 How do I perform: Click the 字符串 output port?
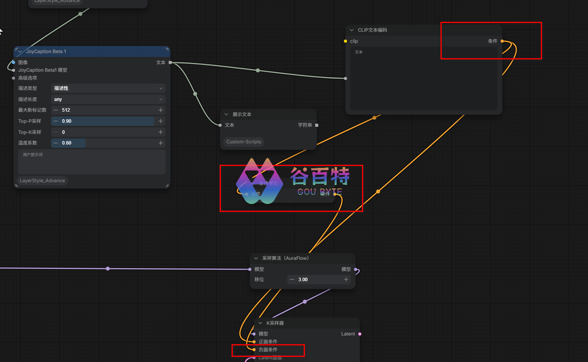point(317,125)
